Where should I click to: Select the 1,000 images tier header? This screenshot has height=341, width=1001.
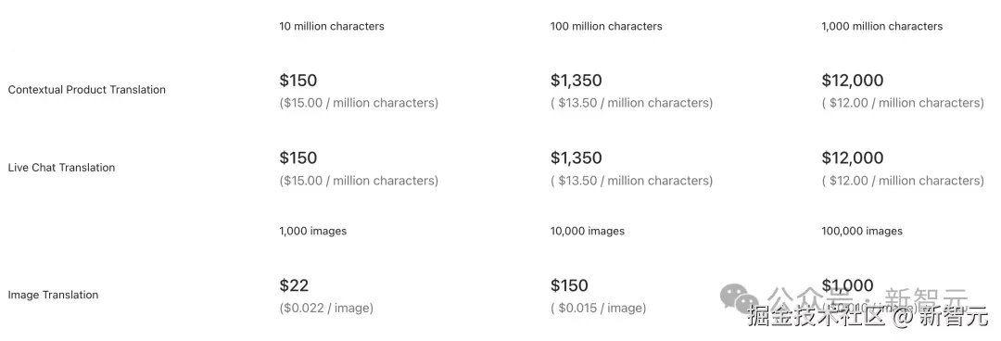click(313, 231)
